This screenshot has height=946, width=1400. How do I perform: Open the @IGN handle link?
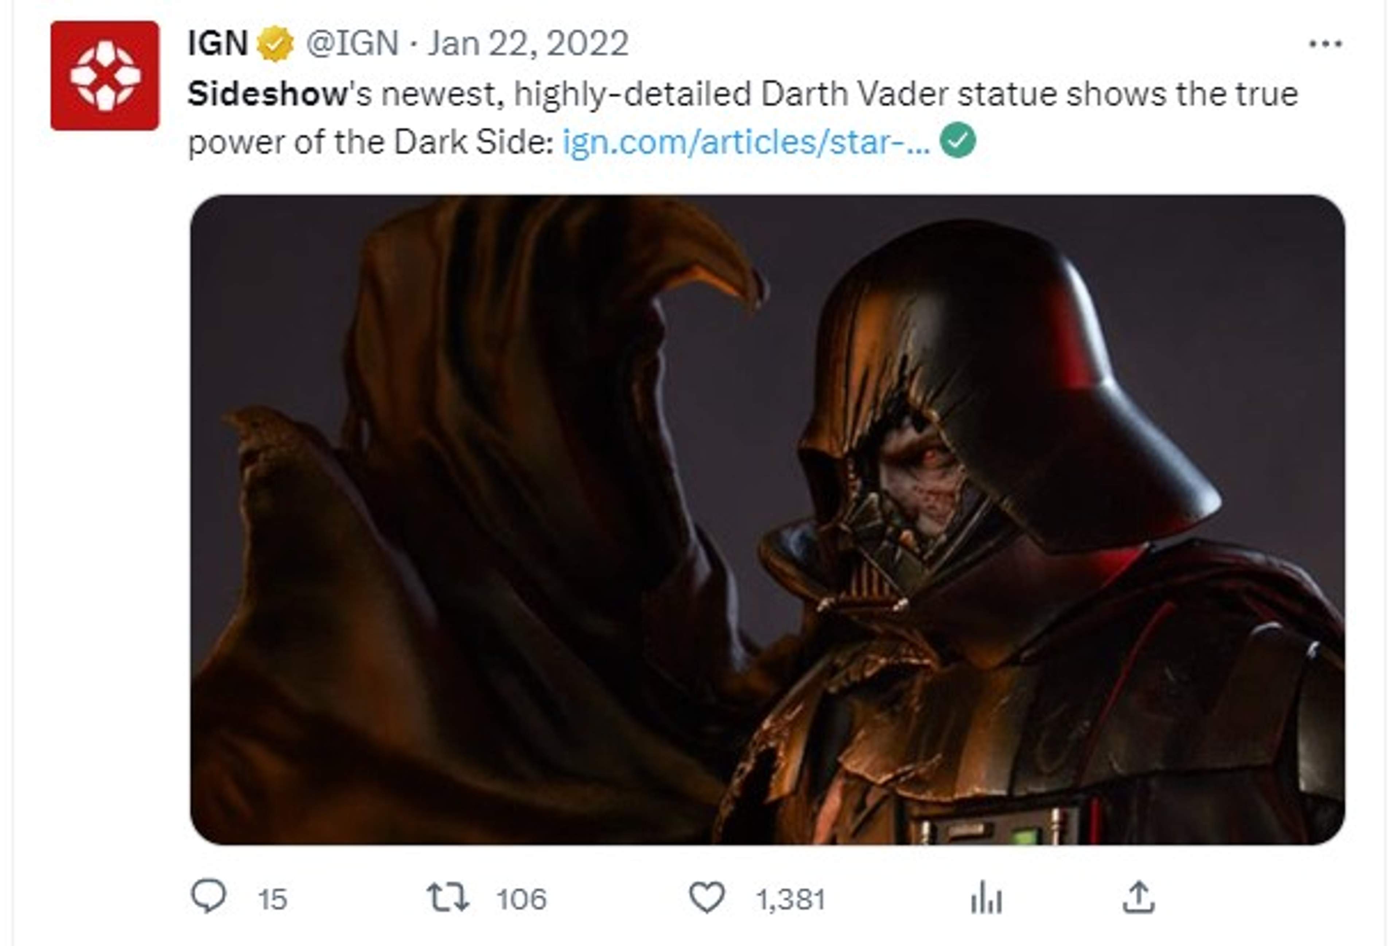coord(353,43)
